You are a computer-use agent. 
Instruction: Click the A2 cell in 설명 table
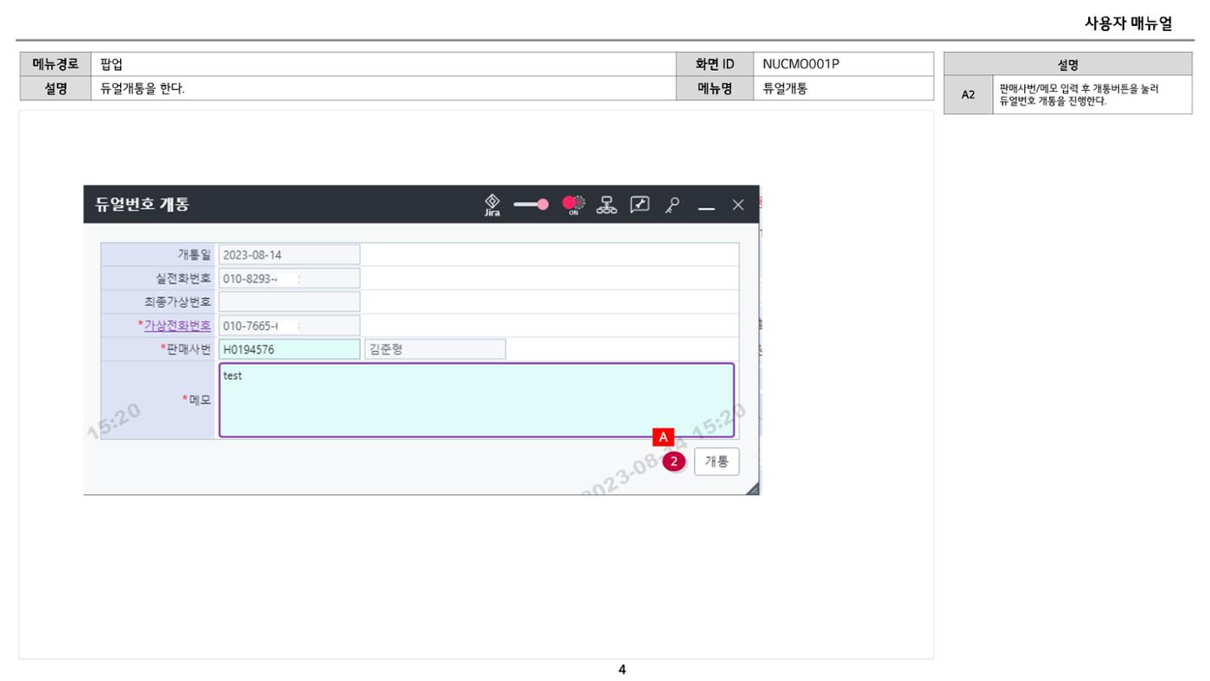click(968, 94)
